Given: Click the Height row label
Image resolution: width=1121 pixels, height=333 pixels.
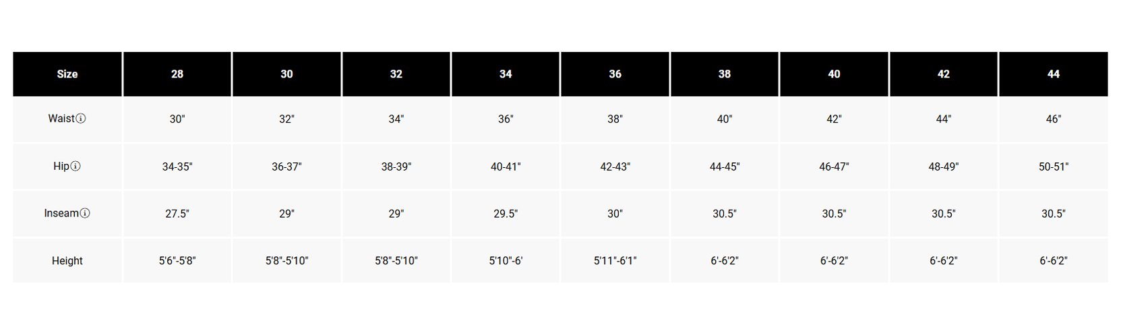Looking at the screenshot, I should pyautogui.click(x=67, y=261).
